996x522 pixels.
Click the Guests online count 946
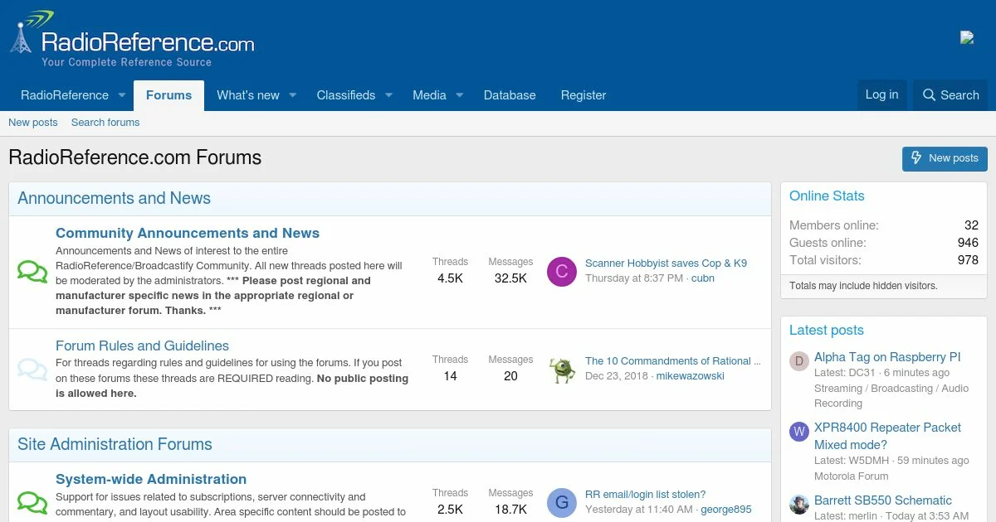(x=968, y=243)
